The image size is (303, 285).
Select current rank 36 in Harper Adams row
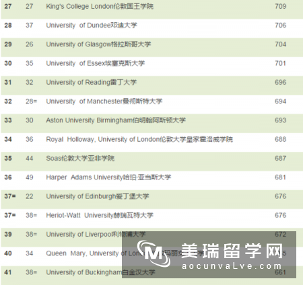click(x=8, y=177)
